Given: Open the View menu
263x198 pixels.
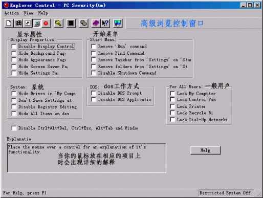Looking at the screenshot, I should tap(29, 13).
